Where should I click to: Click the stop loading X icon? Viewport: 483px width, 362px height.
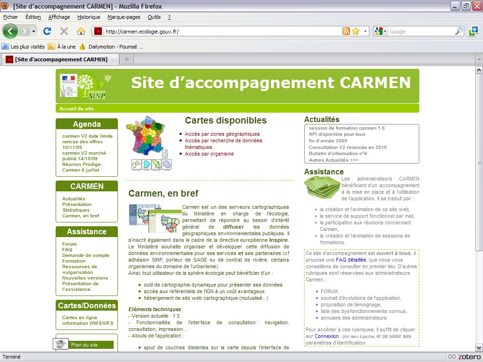(x=64, y=31)
